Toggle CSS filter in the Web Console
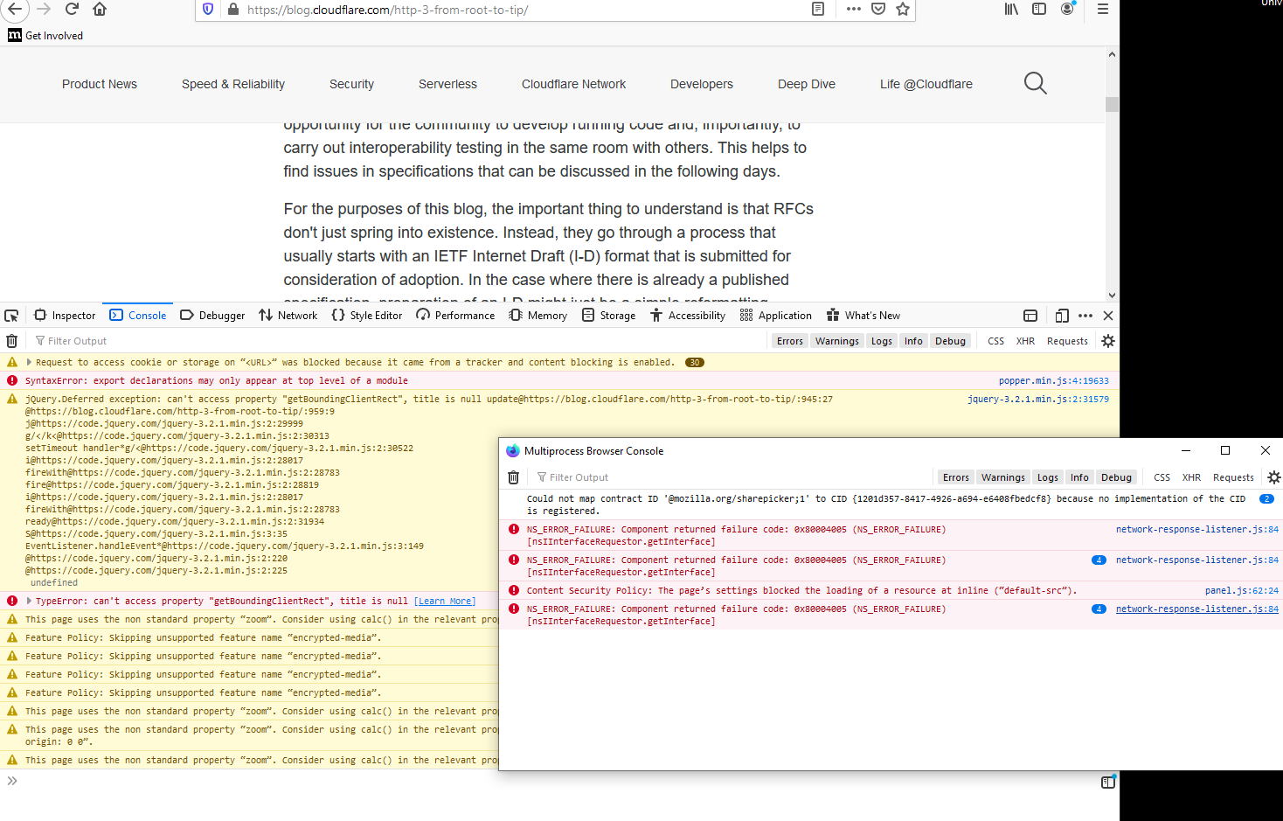This screenshot has width=1283, height=821. (x=995, y=341)
